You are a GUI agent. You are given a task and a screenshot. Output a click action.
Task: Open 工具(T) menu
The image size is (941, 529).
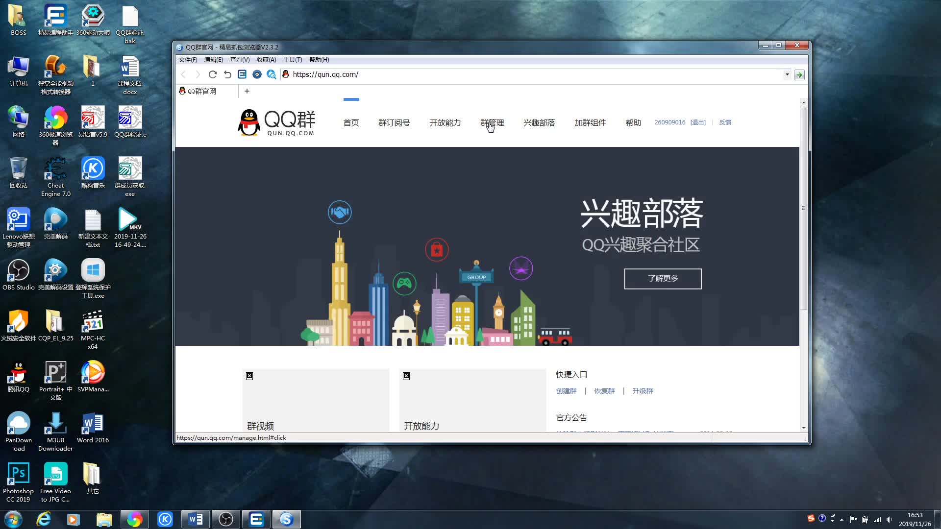tap(293, 60)
